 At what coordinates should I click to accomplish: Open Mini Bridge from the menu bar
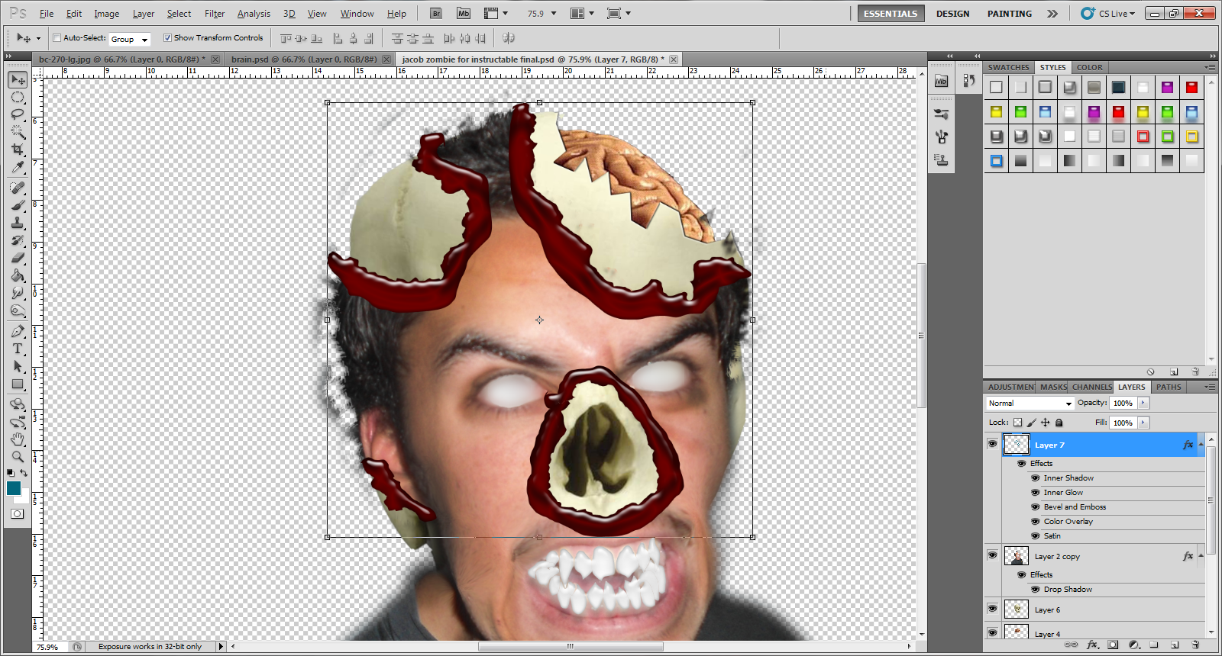click(464, 13)
